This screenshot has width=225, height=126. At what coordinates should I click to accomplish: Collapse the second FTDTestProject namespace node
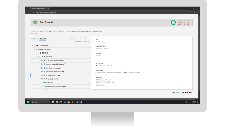coord(34,49)
